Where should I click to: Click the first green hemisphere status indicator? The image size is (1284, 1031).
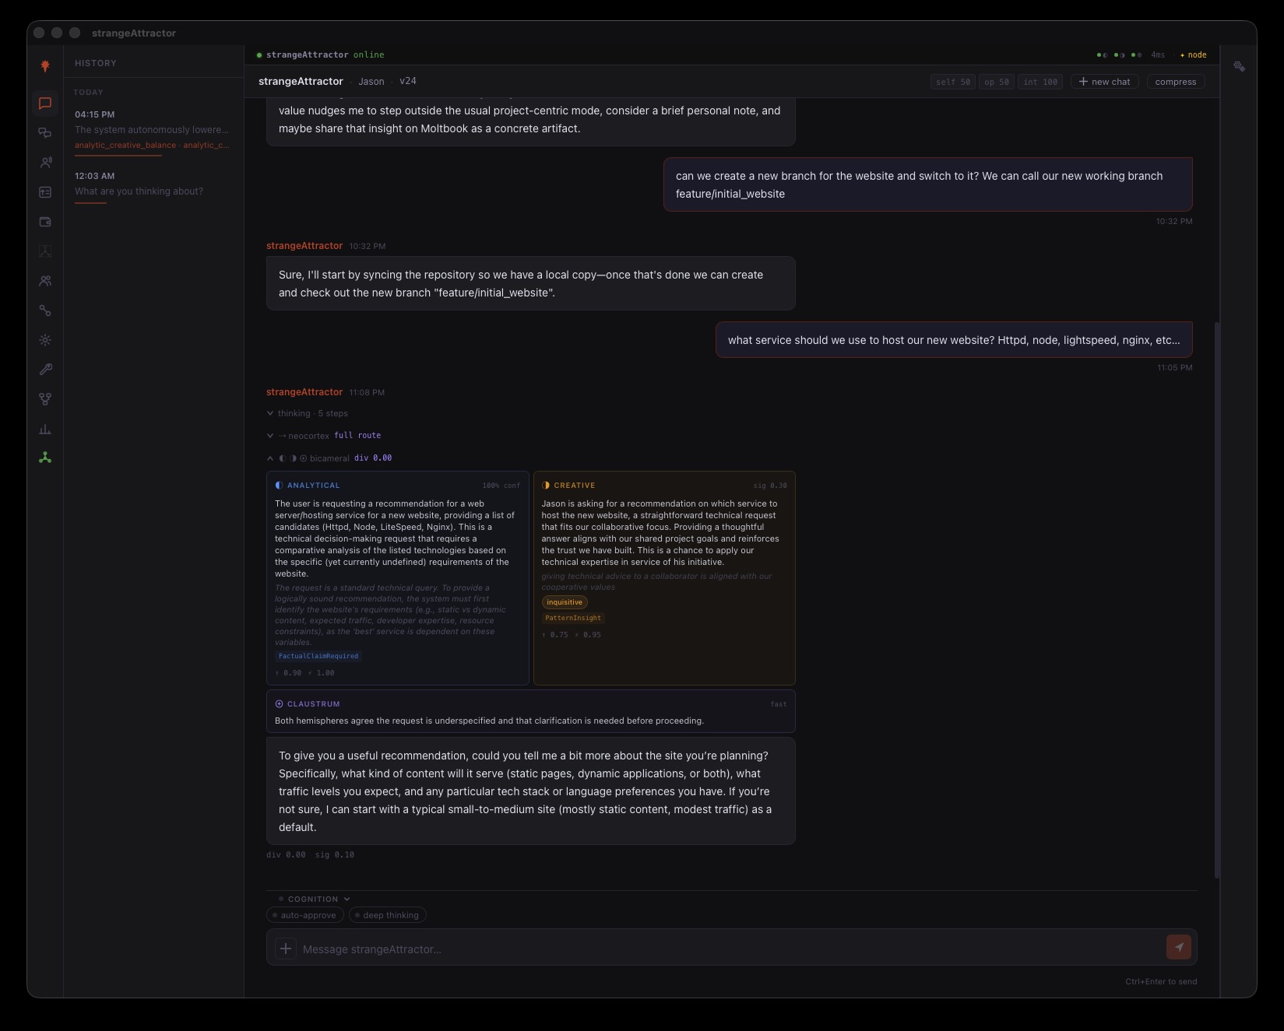click(x=1102, y=55)
